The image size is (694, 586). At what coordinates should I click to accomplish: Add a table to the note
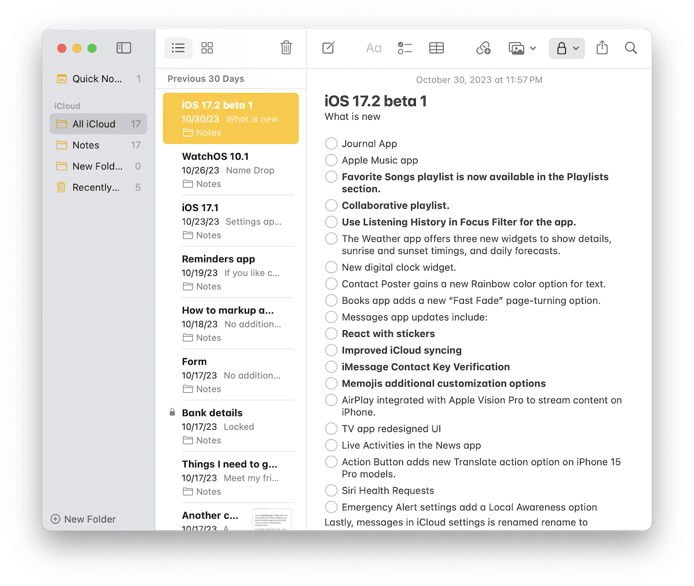[x=437, y=48]
